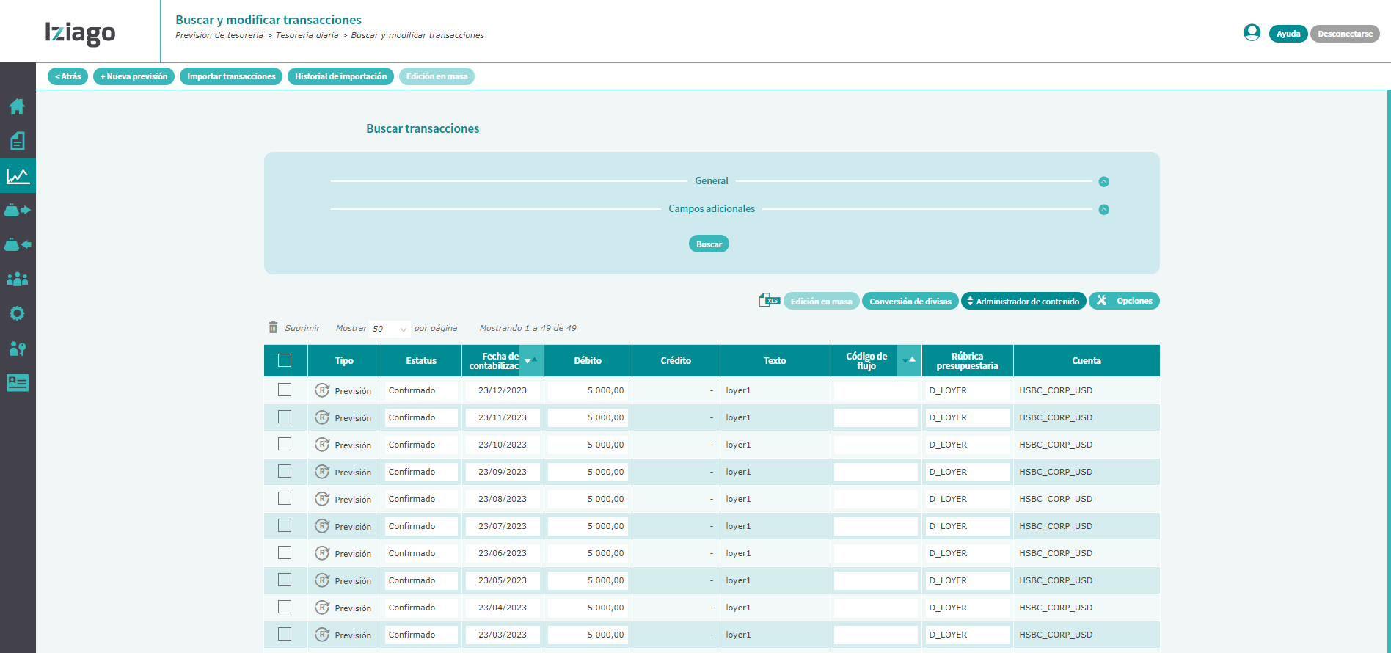The width and height of the screenshot is (1391, 653).
Task: Click recurrence icon on 23/10/2023 row
Action: pos(322,445)
